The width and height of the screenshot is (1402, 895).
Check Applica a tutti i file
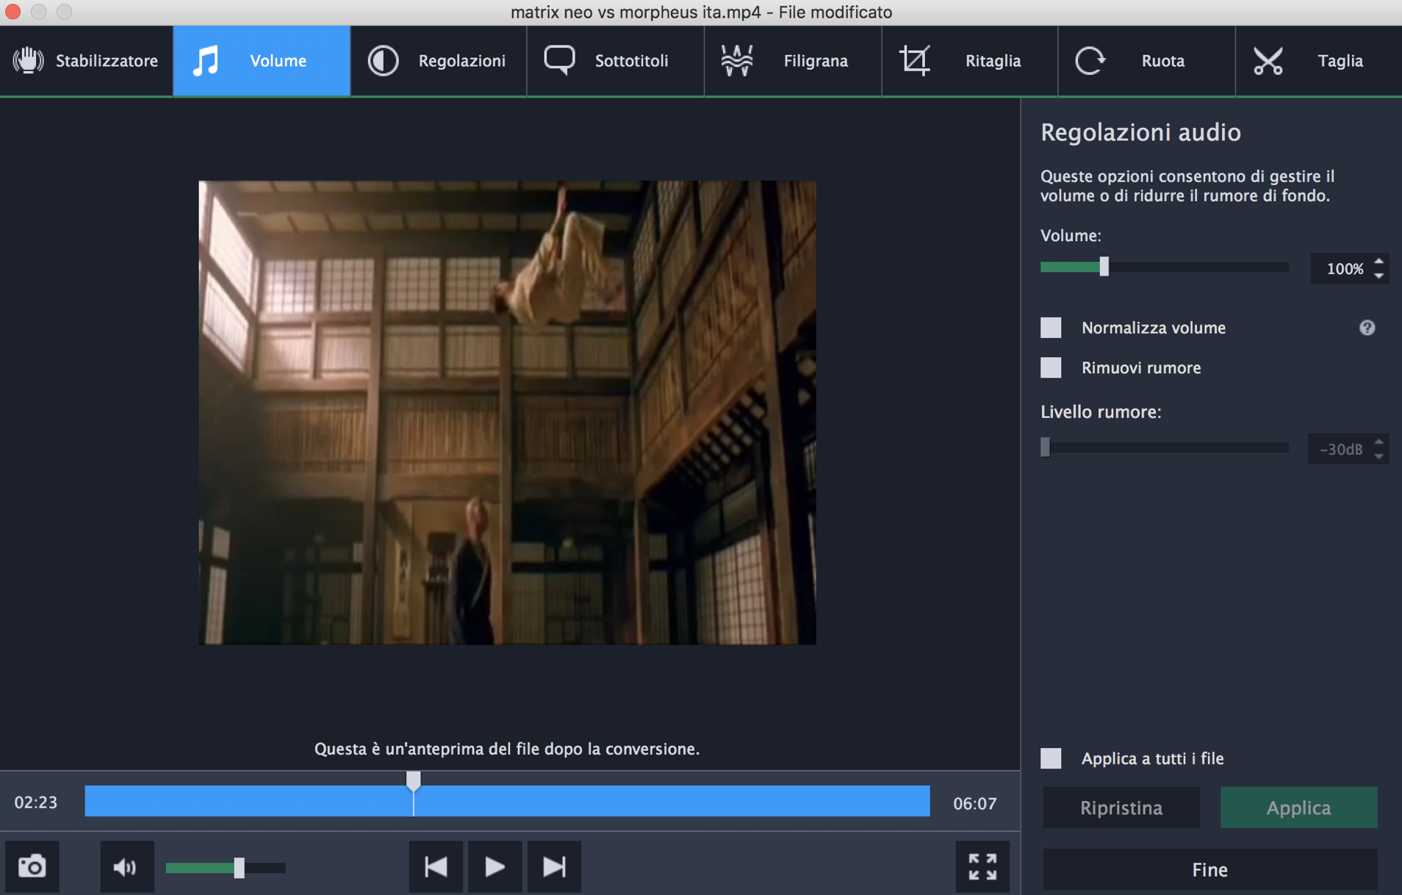click(x=1051, y=758)
